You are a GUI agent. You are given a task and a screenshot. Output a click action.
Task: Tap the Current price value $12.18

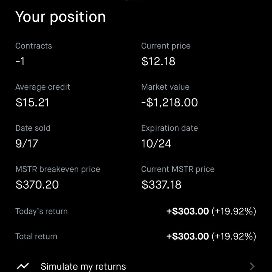pyautogui.click(x=158, y=61)
